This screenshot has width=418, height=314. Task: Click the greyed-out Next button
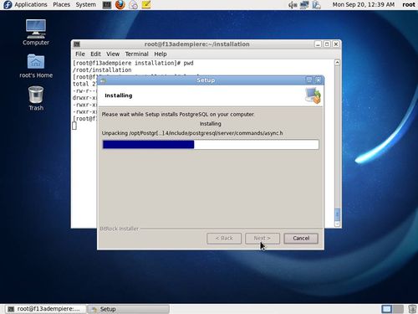click(263, 239)
